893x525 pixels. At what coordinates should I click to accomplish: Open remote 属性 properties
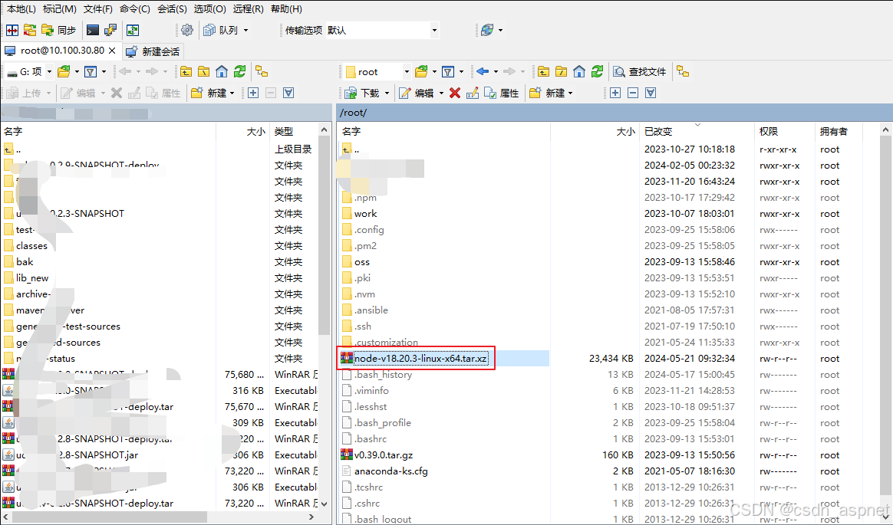pyautogui.click(x=501, y=93)
